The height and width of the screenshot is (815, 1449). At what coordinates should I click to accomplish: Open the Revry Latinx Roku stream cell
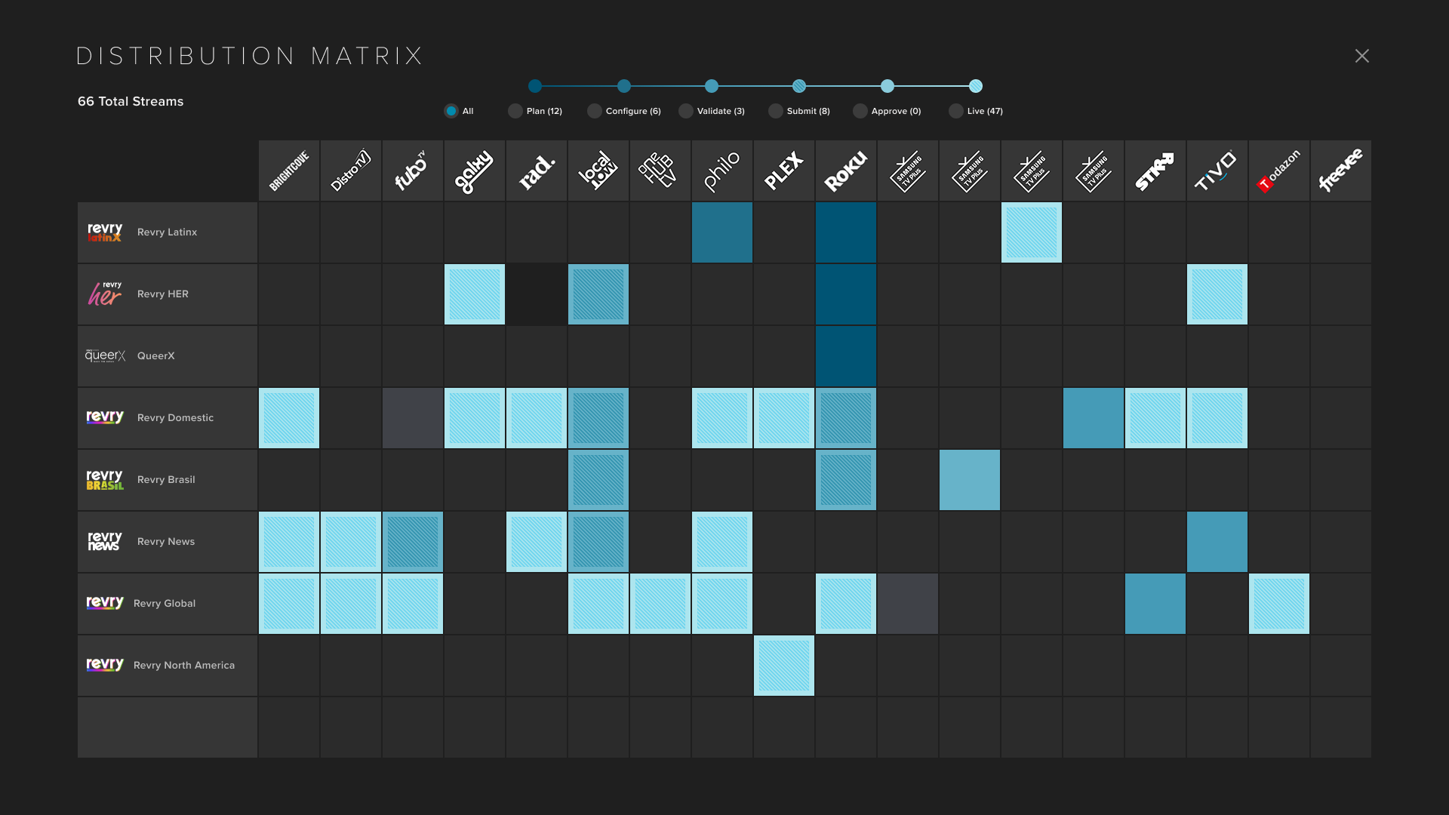846,232
